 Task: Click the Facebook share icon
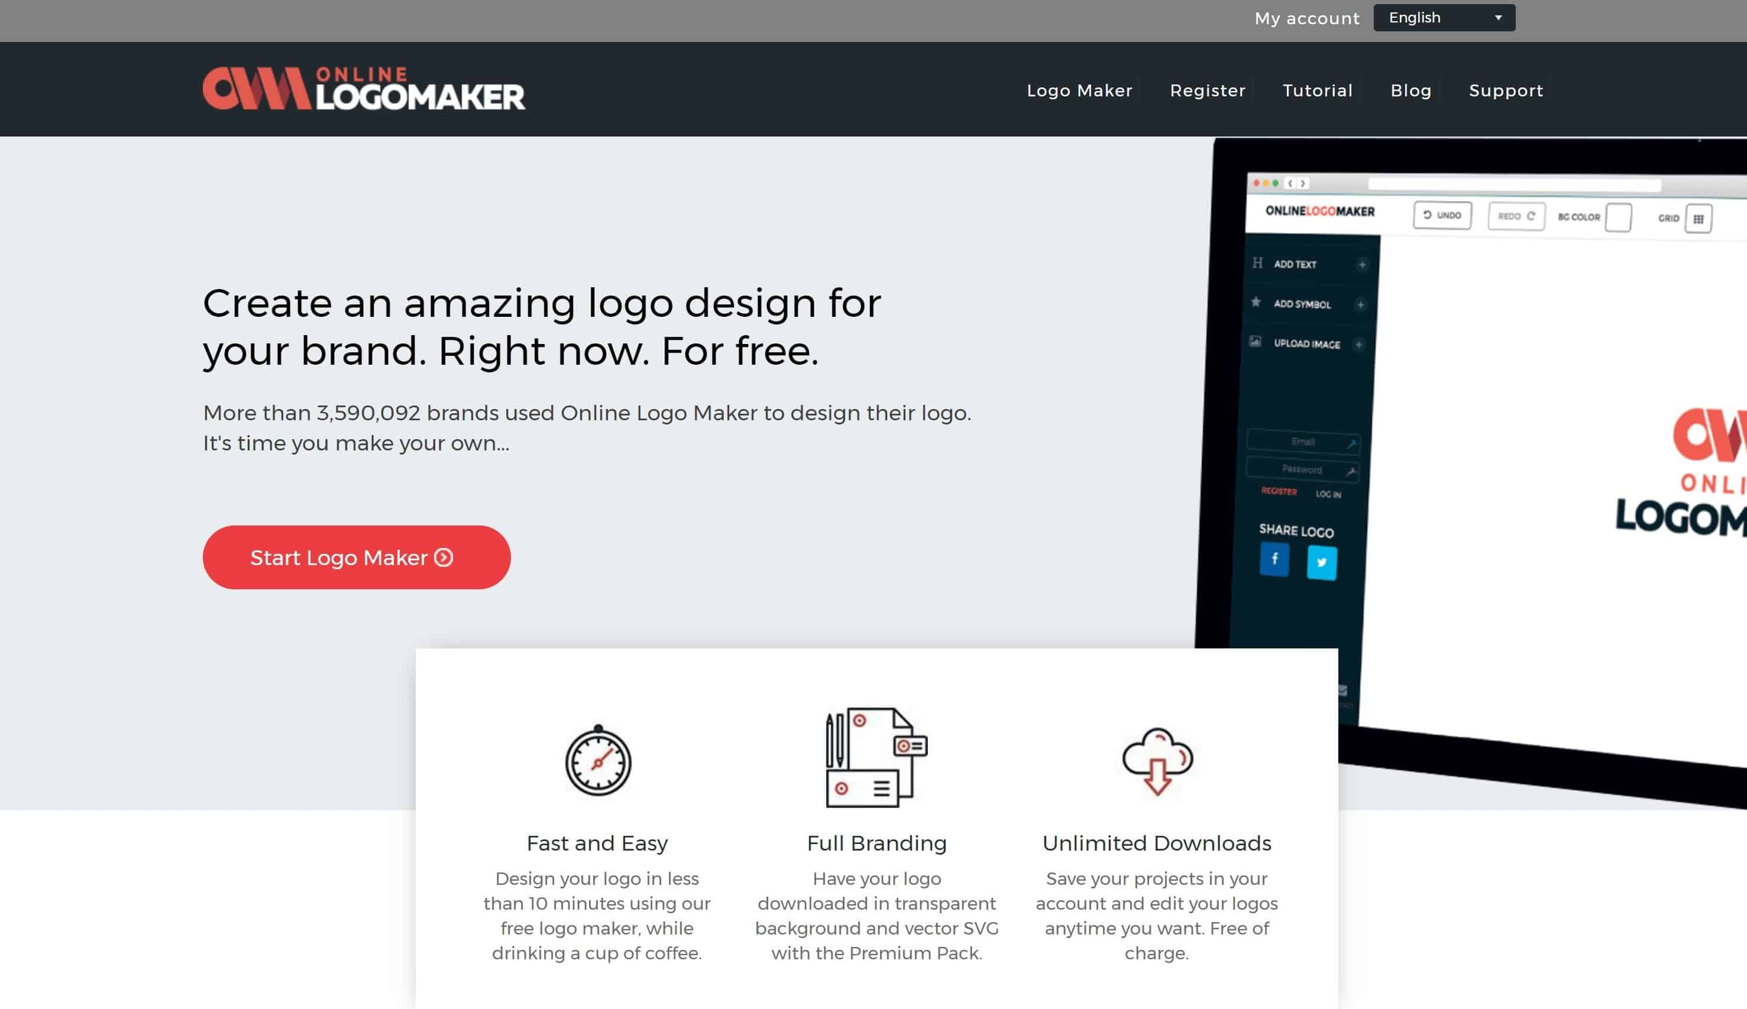[x=1274, y=561]
